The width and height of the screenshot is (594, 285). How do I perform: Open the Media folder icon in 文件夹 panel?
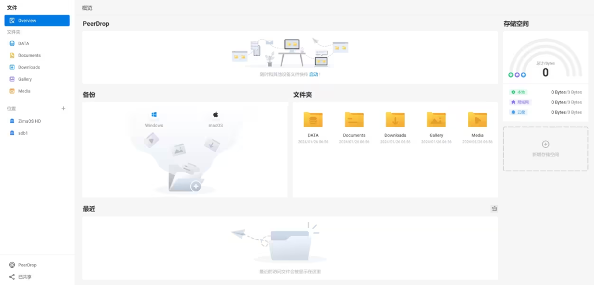click(477, 119)
